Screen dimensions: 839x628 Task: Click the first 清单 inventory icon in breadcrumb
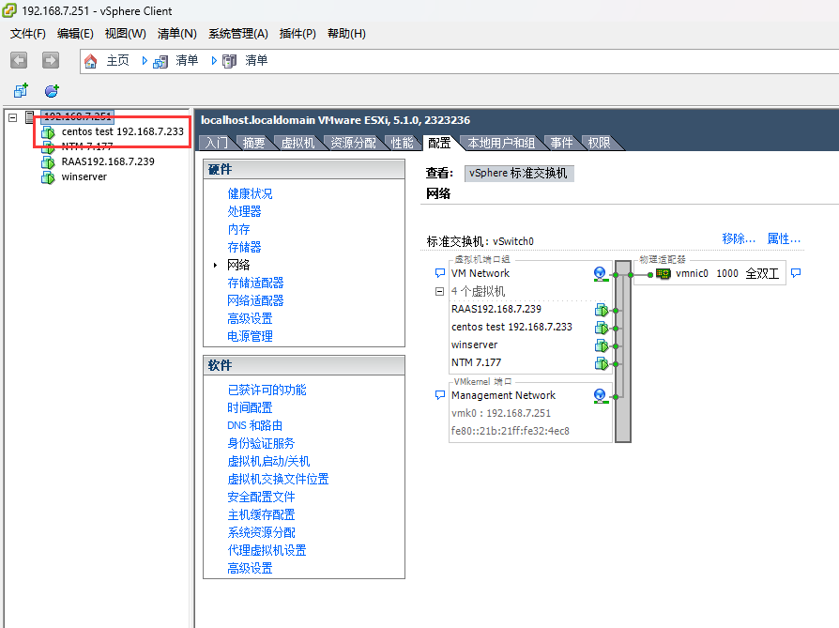[160, 62]
